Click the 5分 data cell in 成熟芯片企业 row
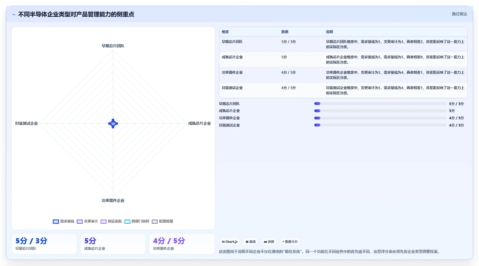The height and width of the screenshot is (266, 479). [x=284, y=57]
